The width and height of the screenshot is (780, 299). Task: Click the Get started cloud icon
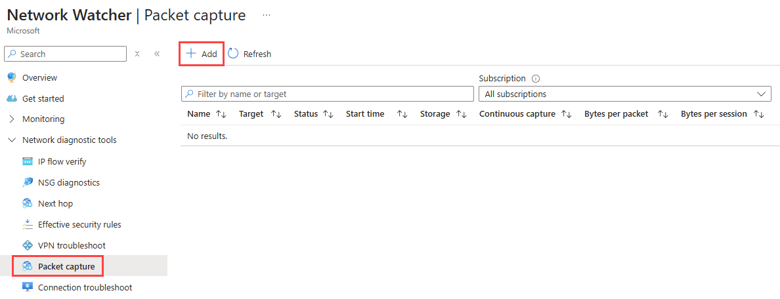tap(12, 98)
